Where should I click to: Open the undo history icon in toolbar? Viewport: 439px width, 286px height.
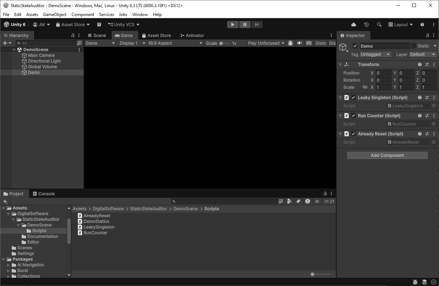pyautogui.click(x=366, y=25)
